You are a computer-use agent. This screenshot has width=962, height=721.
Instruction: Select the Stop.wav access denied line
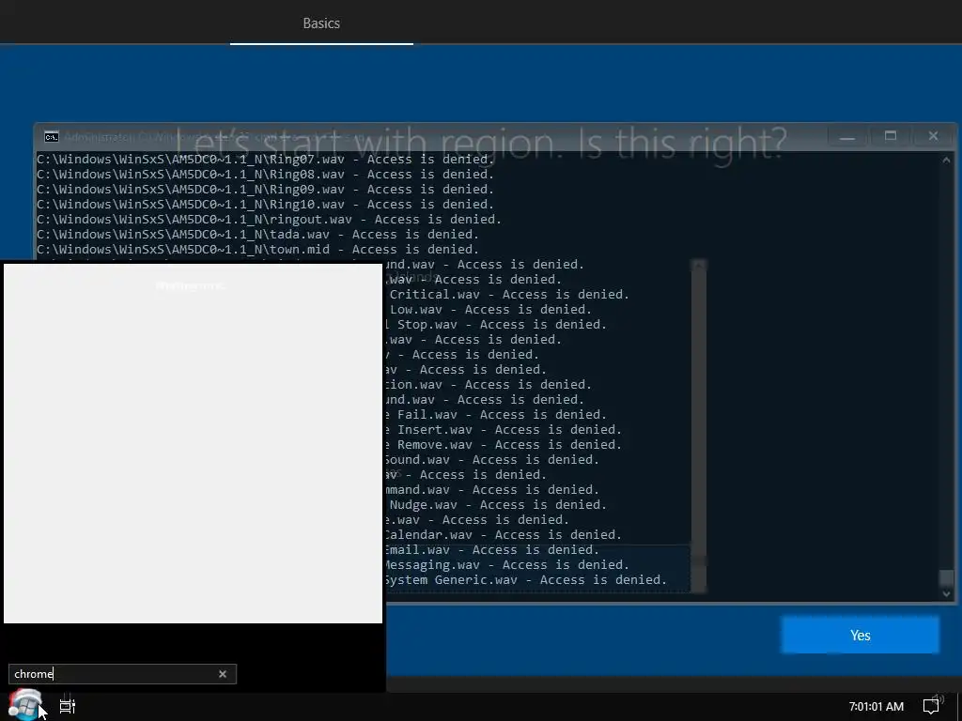(x=496, y=324)
